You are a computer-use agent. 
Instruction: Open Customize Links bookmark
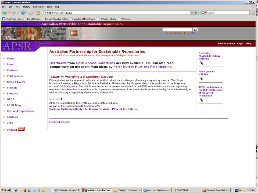point(12,19)
